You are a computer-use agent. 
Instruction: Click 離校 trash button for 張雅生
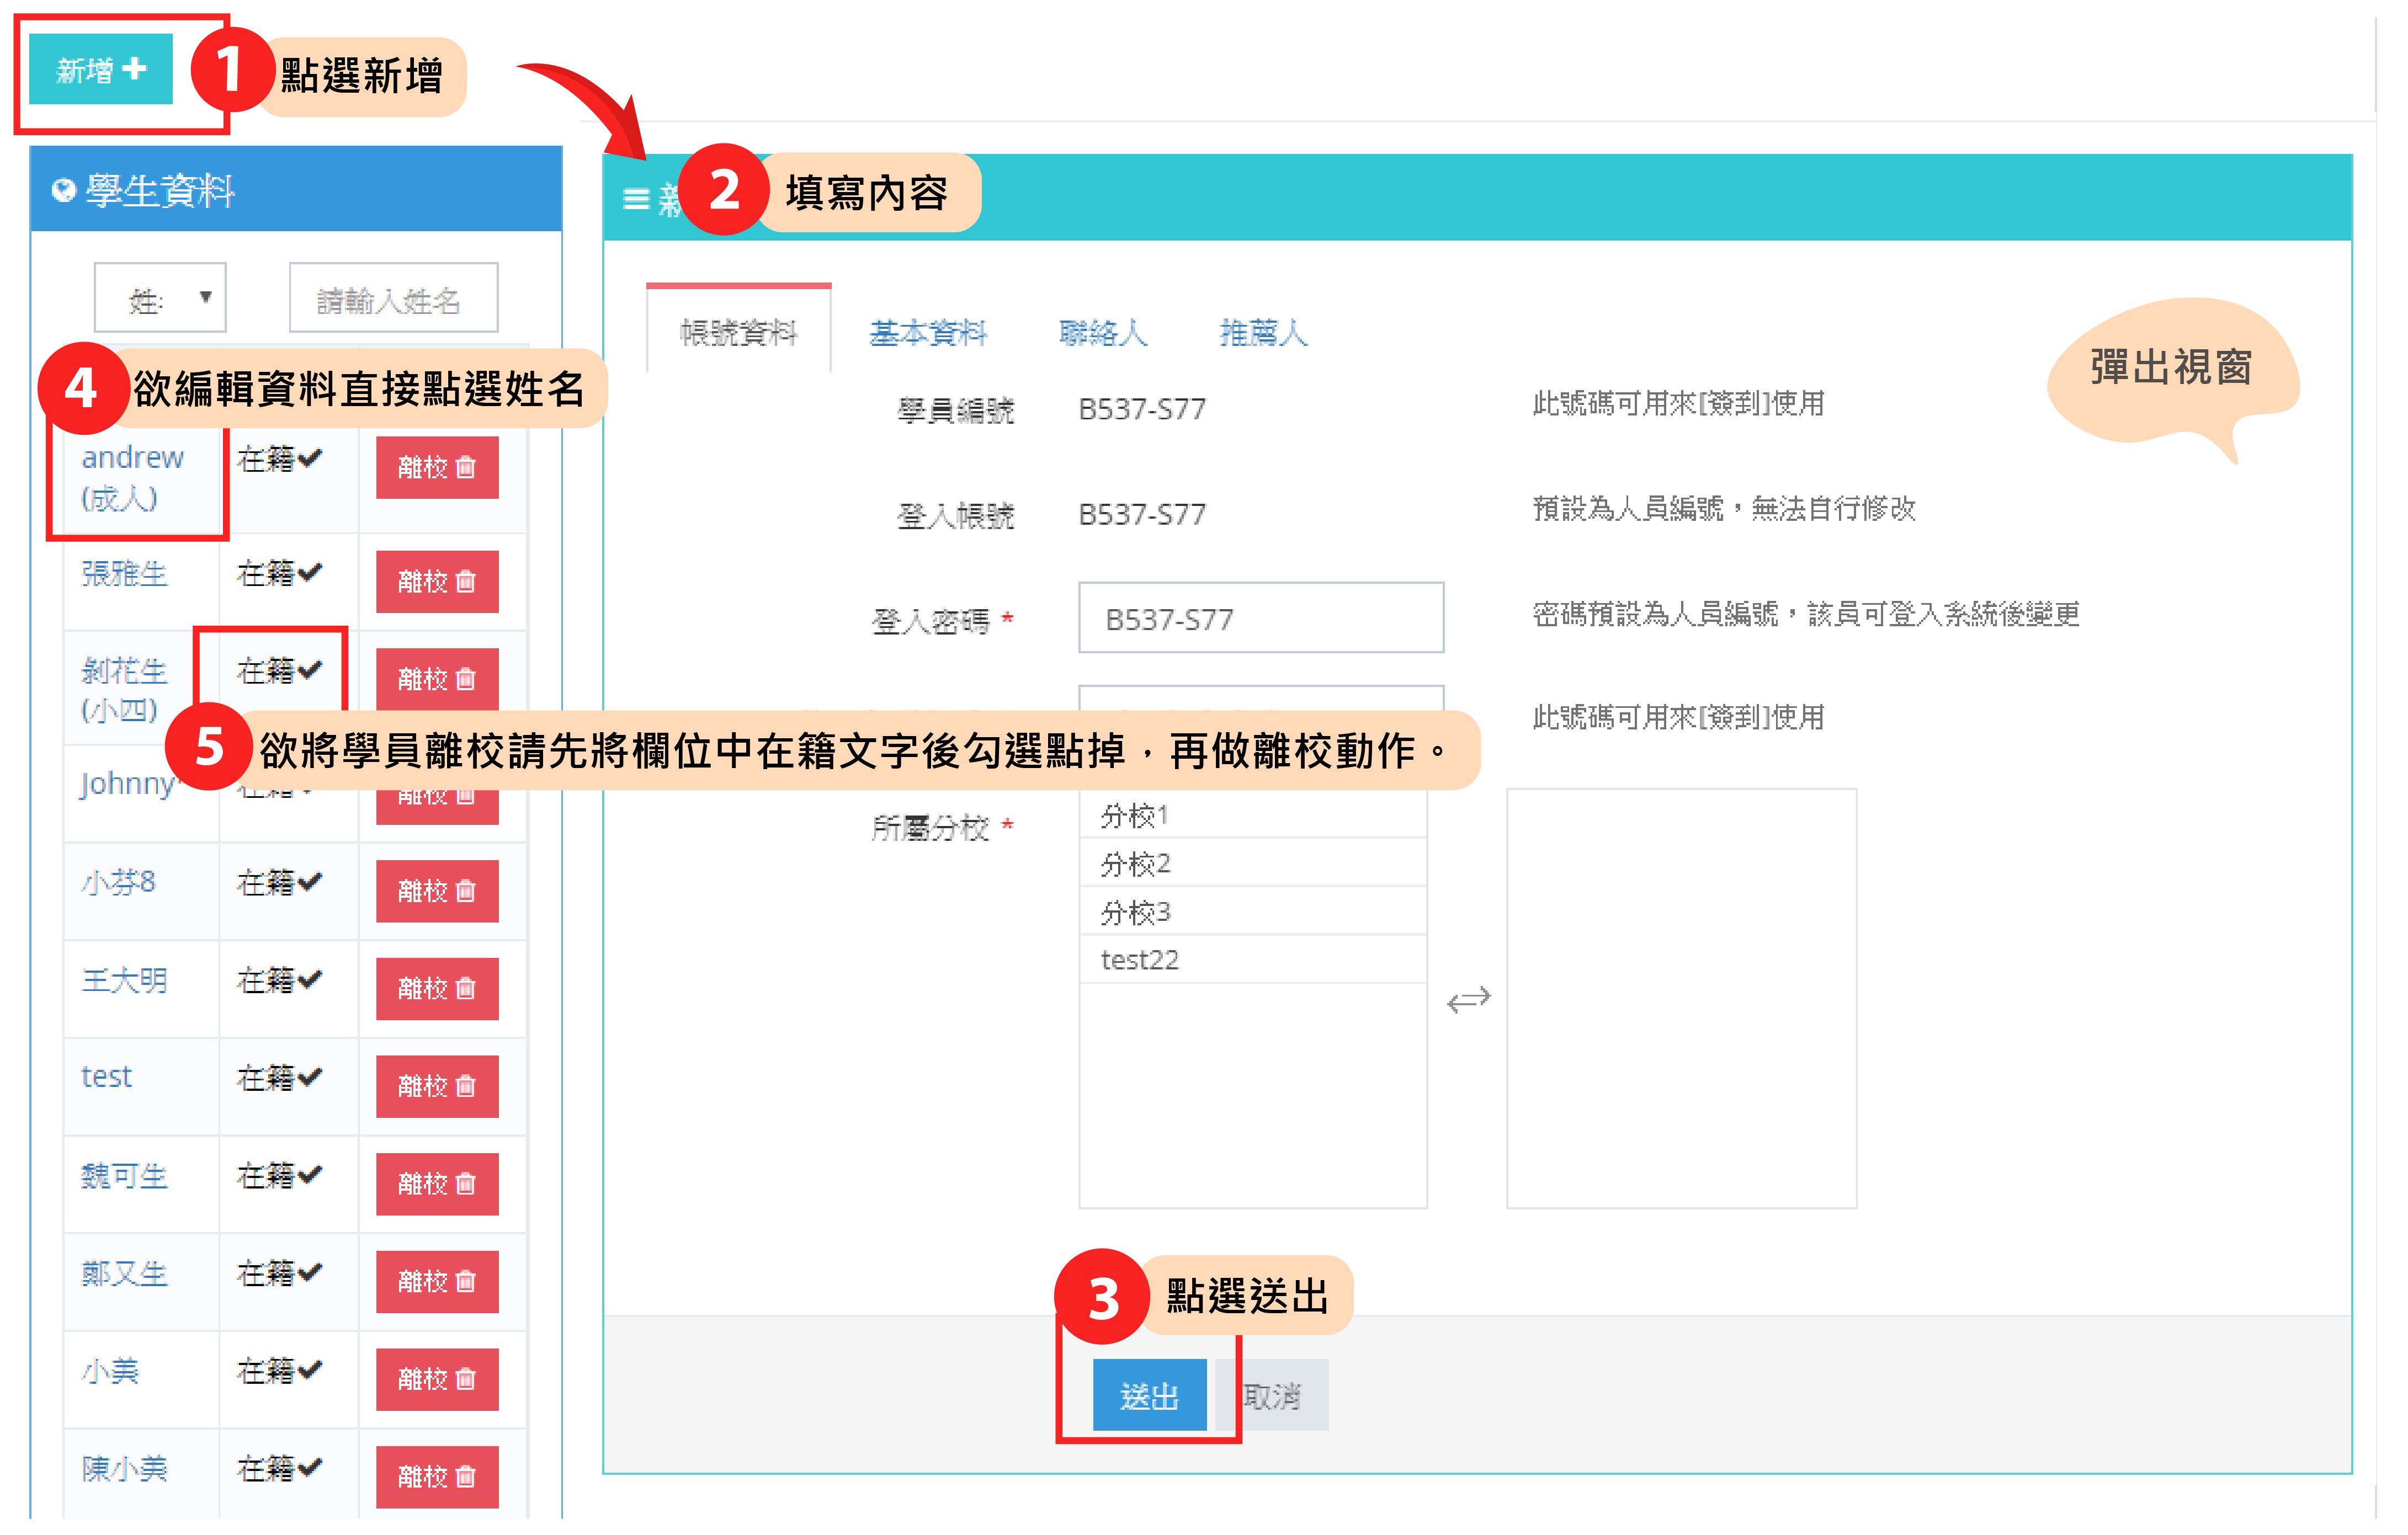pyautogui.click(x=437, y=581)
